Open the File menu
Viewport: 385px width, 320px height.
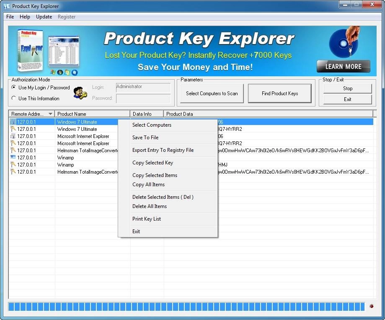coord(10,17)
